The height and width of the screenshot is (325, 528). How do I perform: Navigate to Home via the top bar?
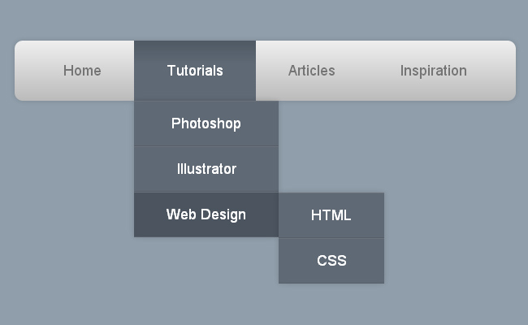(x=82, y=71)
